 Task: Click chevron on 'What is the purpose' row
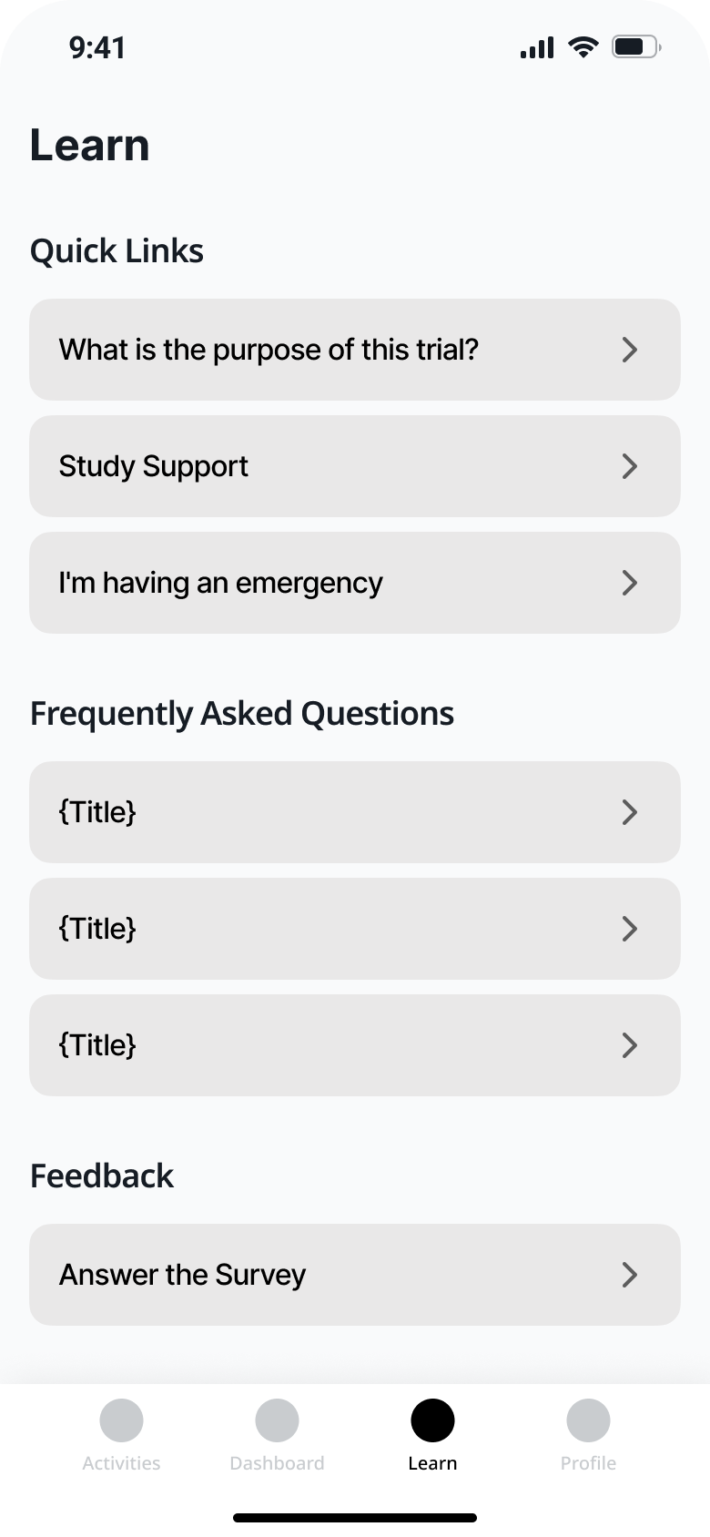coord(629,350)
